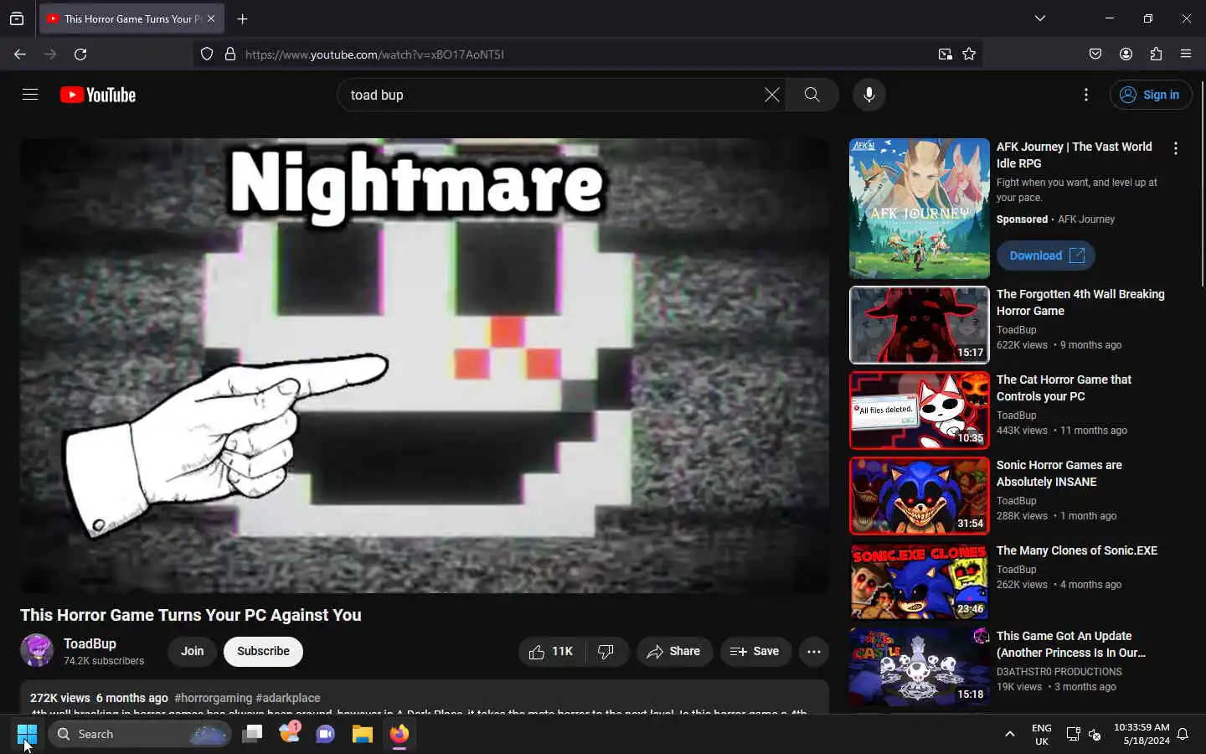View site info via the padlock icon

pos(230,54)
